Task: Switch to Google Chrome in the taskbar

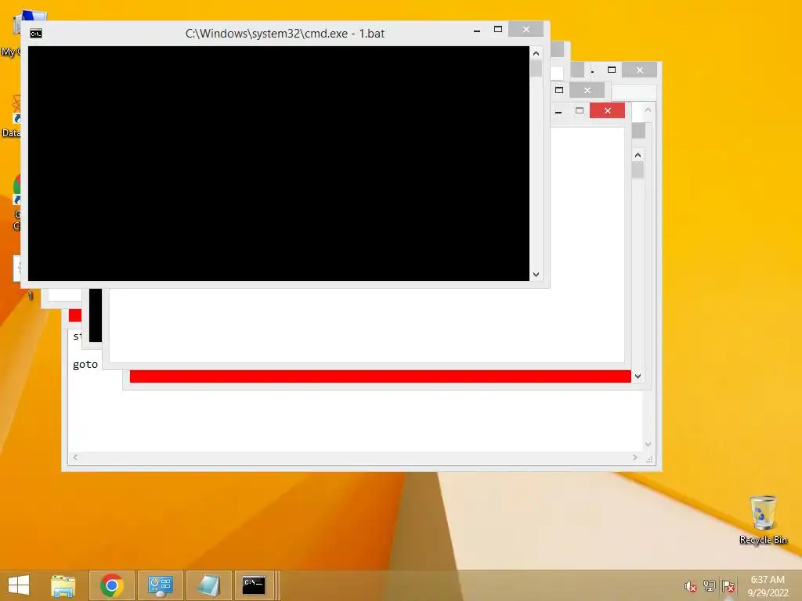Action: point(112,585)
